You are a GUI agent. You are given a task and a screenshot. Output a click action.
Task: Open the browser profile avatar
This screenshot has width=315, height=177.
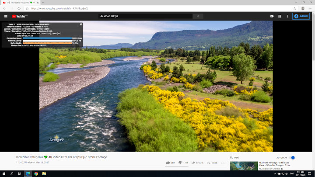(303, 8)
